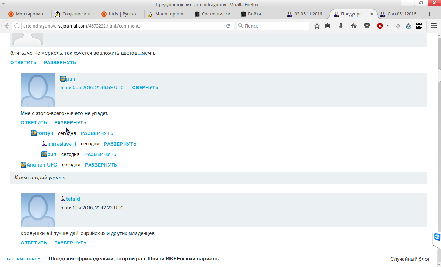
Task: Expand replies under 'Мне с этого-всего-ничего' comment
Action: coord(70,122)
